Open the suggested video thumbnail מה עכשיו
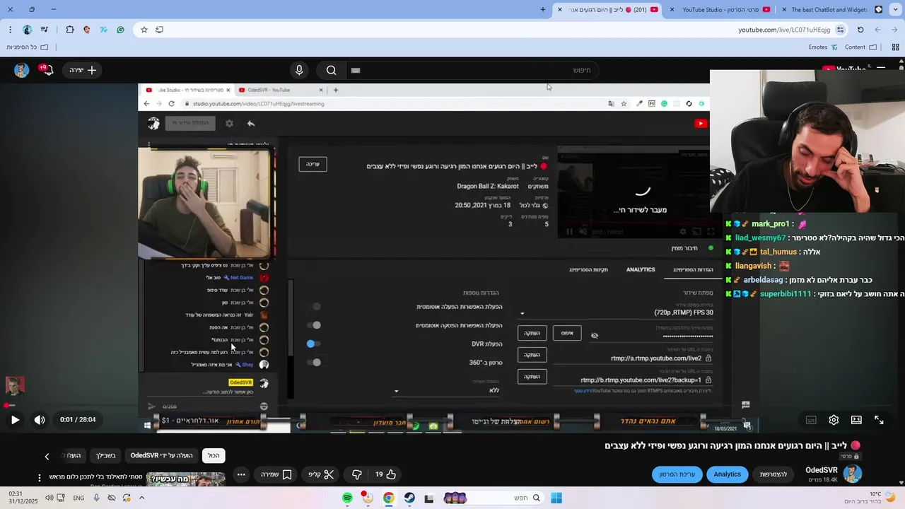 [185, 479]
